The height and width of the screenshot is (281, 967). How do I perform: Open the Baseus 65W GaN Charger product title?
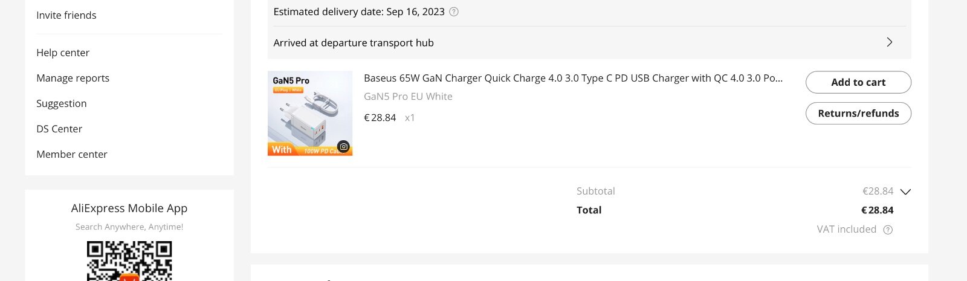pyautogui.click(x=573, y=78)
